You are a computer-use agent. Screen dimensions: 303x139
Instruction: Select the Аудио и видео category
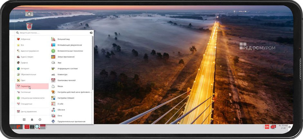point(32,57)
